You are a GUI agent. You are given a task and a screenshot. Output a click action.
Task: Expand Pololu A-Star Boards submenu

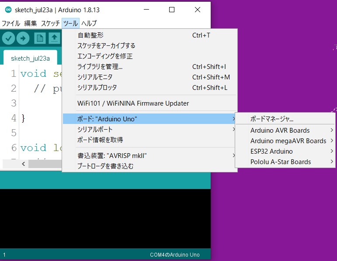(x=285, y=161)
